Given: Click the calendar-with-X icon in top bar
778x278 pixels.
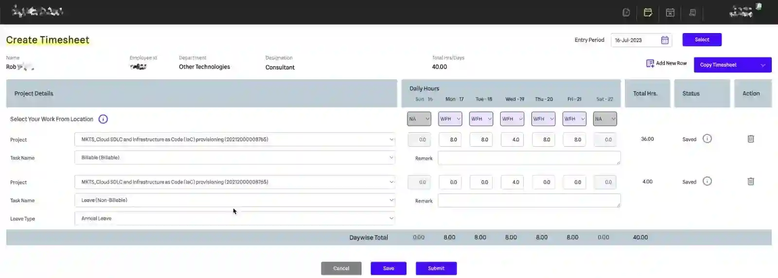Looking at the screenshot, I should pyautogui.click(x=670, y=13).
